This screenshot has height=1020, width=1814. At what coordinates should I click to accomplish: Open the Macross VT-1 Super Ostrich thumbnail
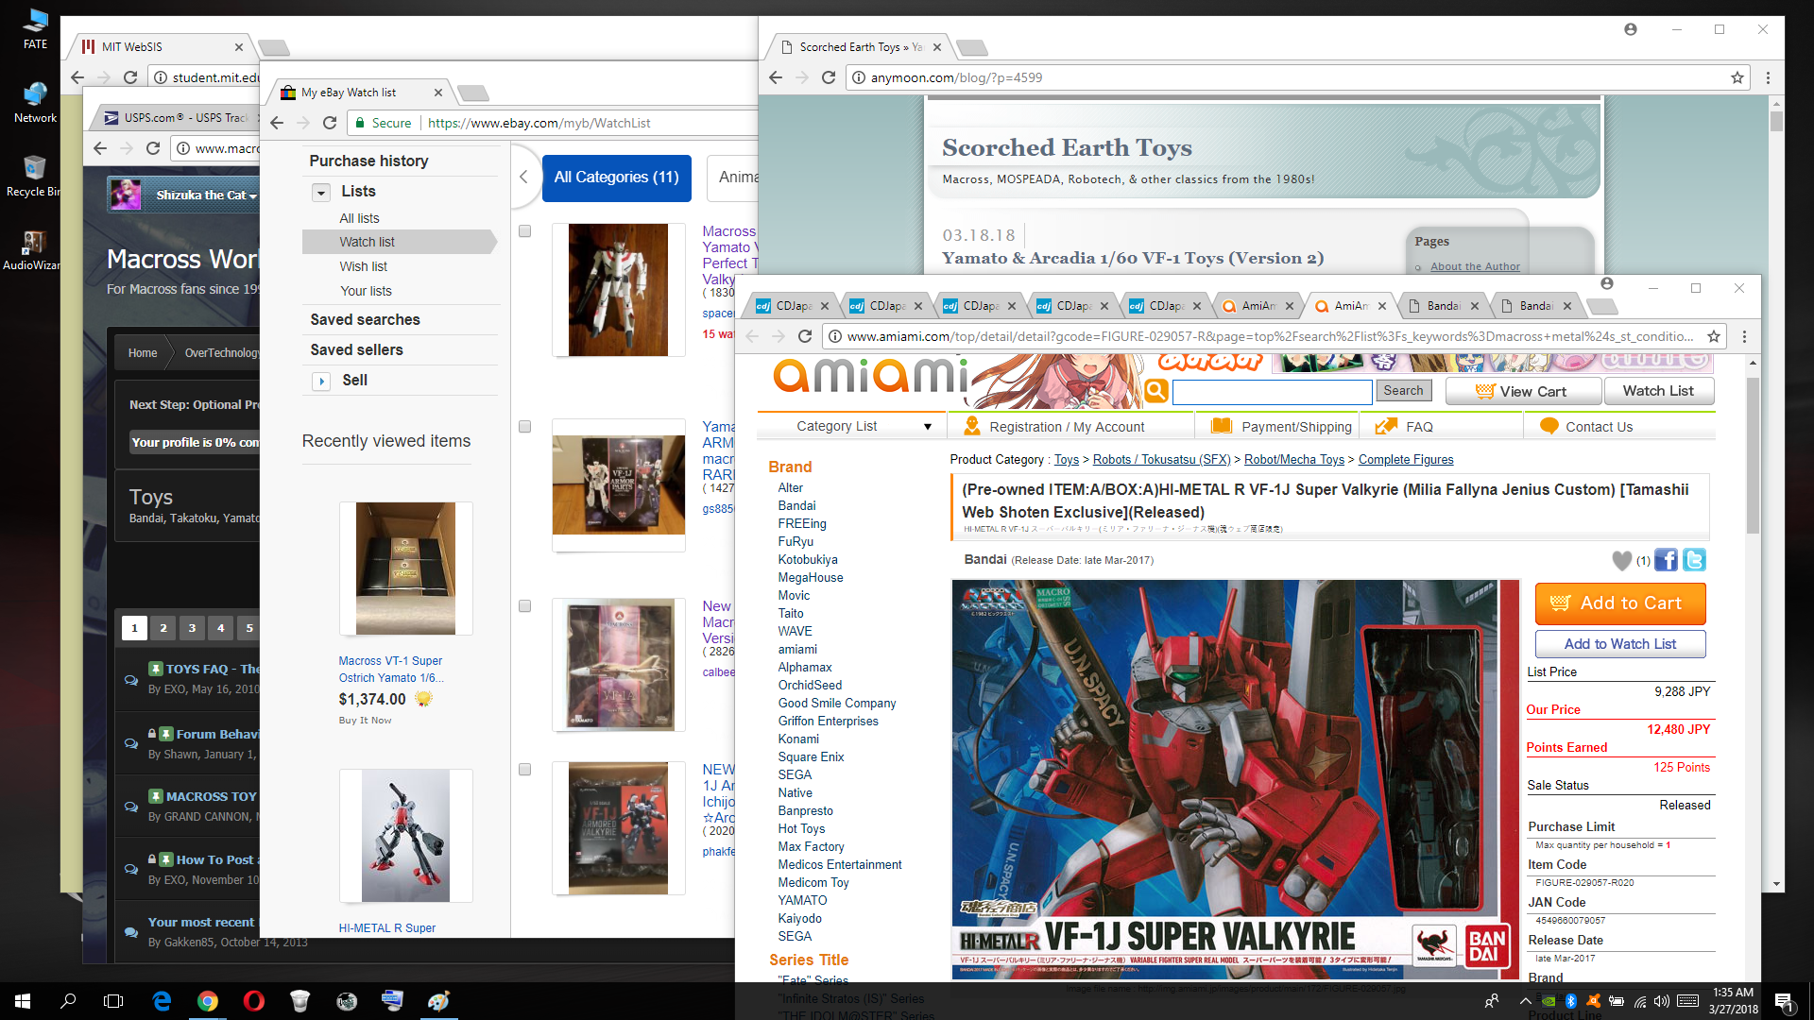point(405,569)
